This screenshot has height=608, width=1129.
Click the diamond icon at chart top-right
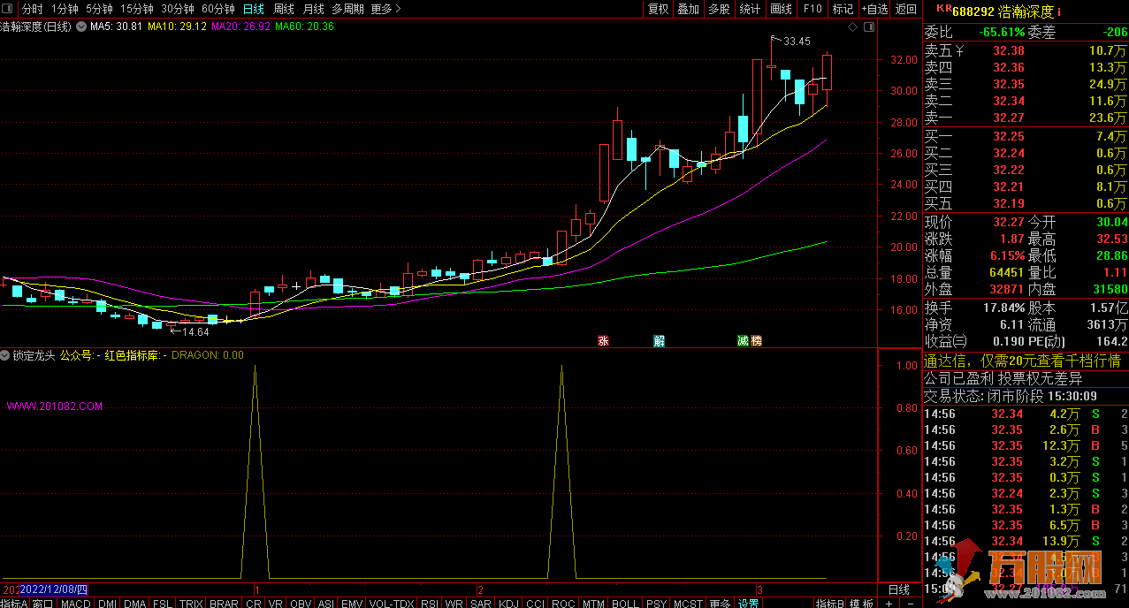(x=852, y=27)
